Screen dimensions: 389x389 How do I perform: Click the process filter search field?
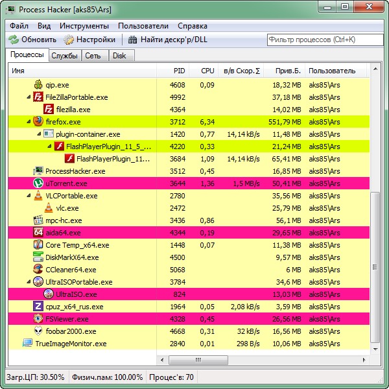pyautogui.click(x=324, y=40)
